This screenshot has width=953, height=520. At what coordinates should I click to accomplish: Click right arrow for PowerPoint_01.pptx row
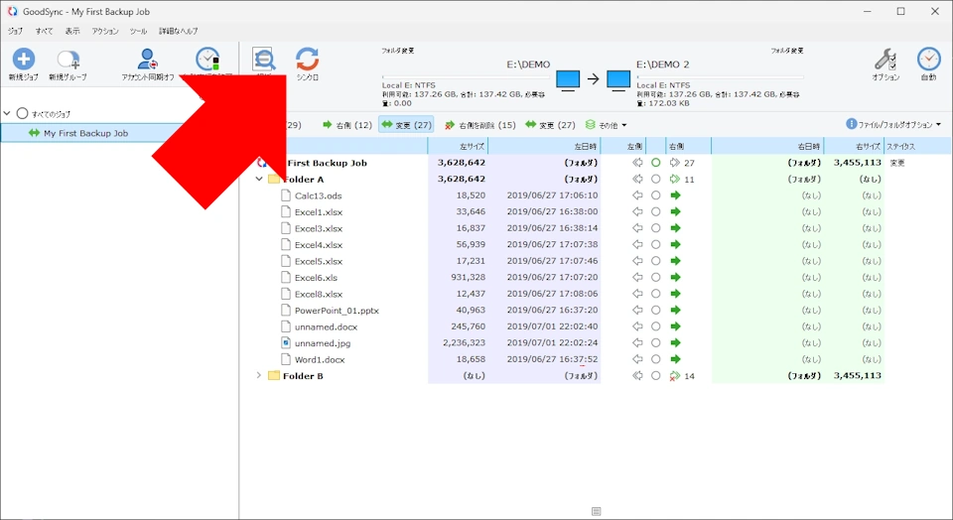pos(675,311)
